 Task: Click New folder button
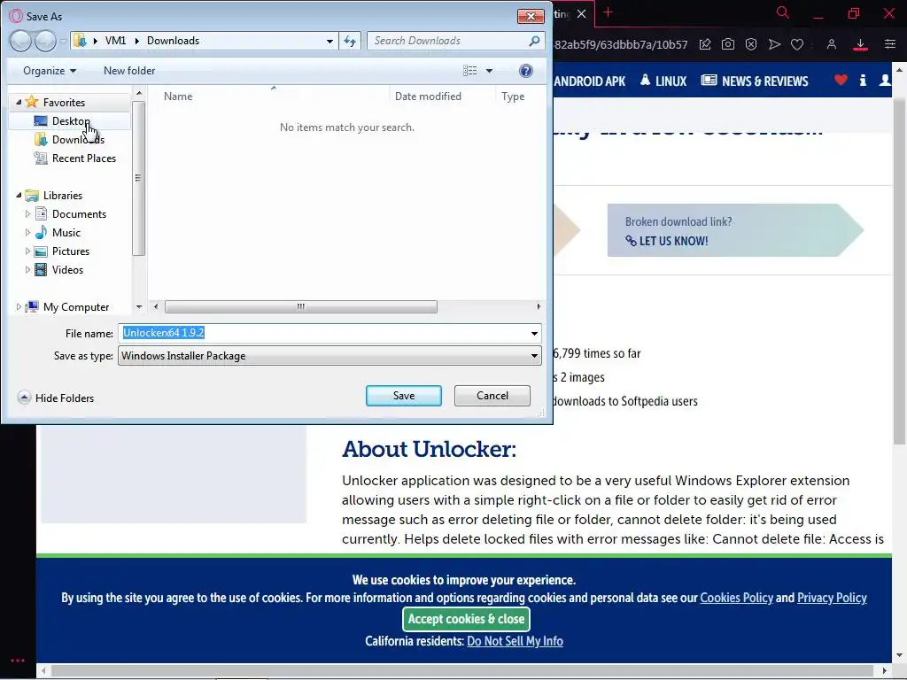[129, 71]
